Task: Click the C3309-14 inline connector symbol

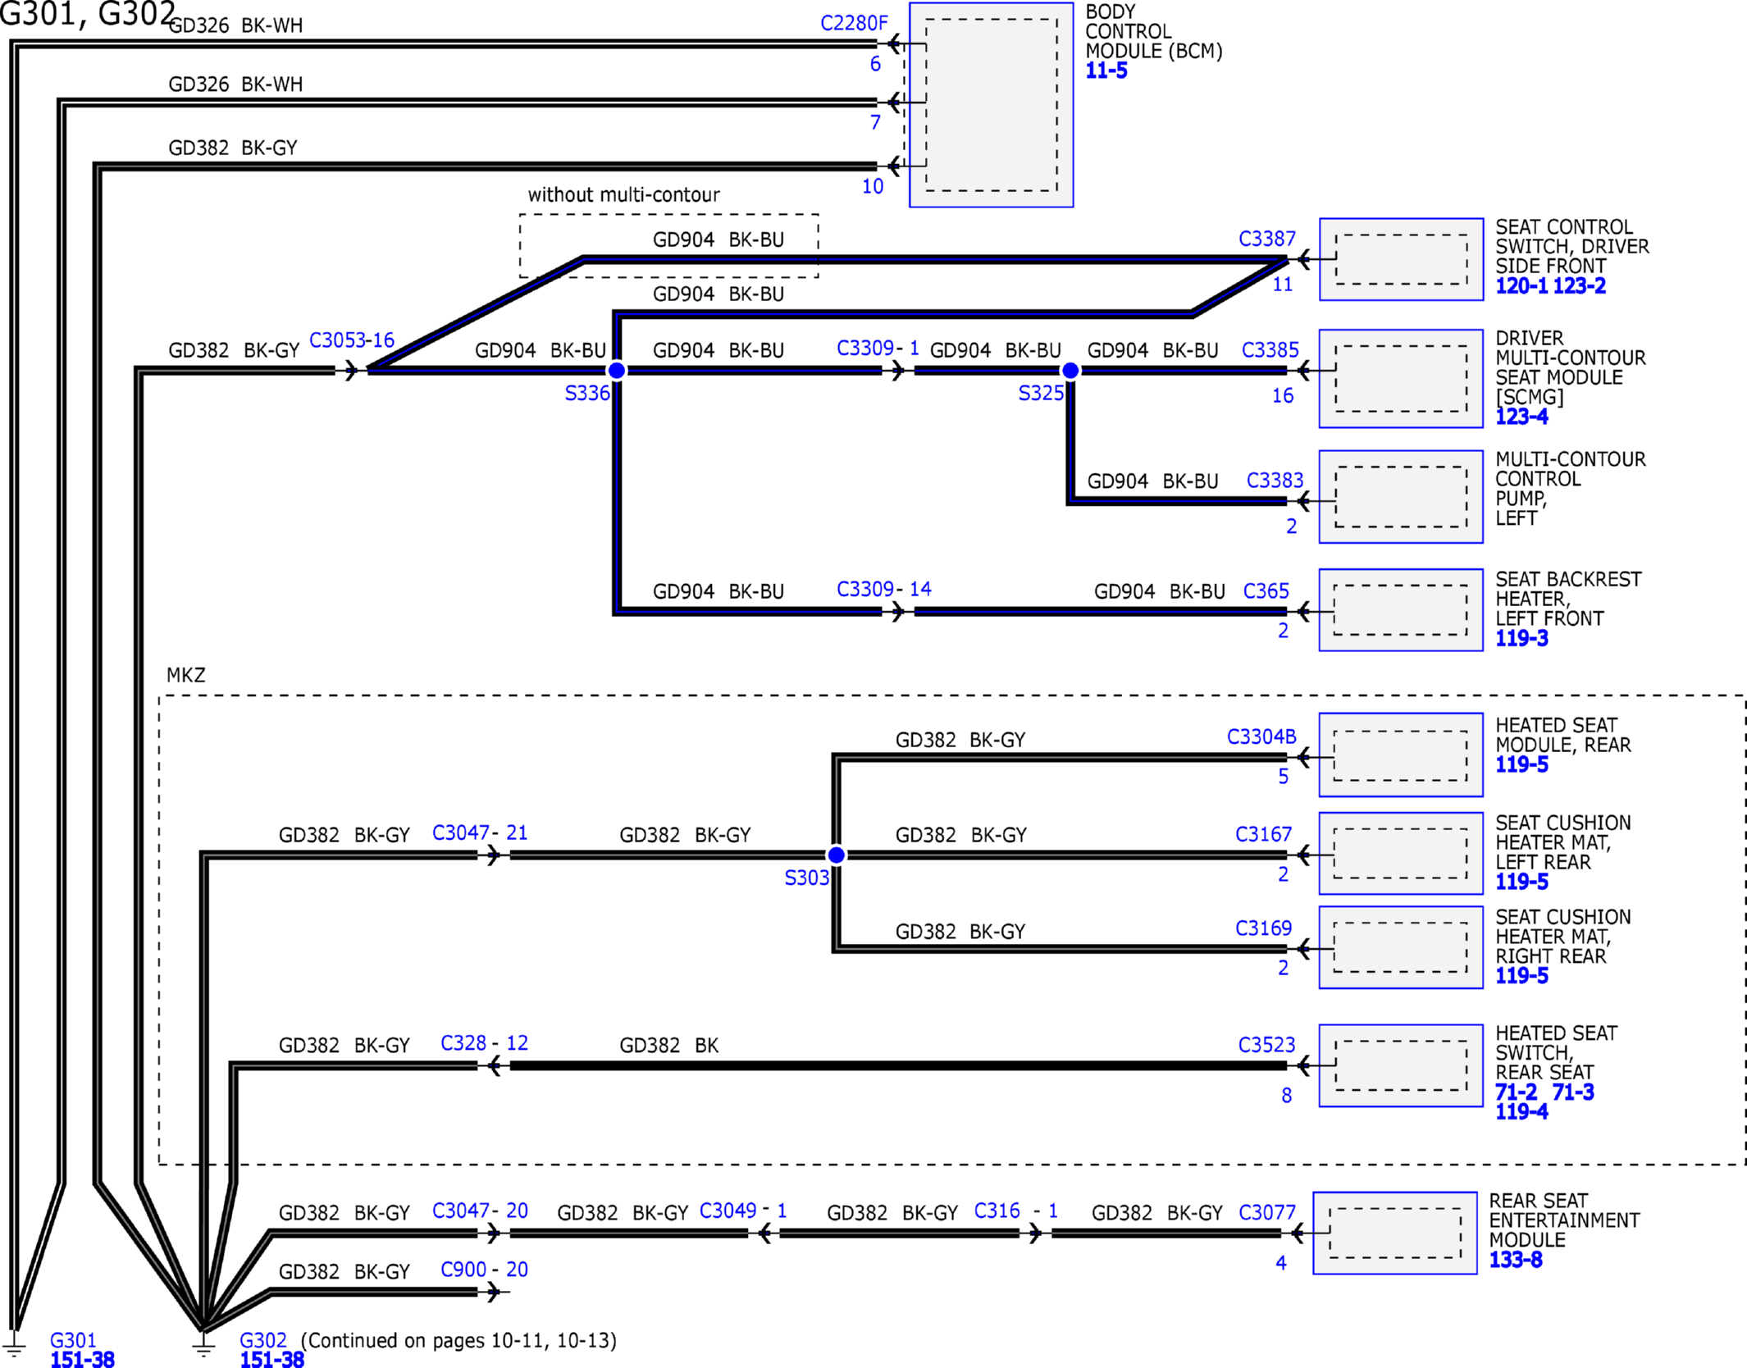Action: pyautogui.click(x=898, y=612)
